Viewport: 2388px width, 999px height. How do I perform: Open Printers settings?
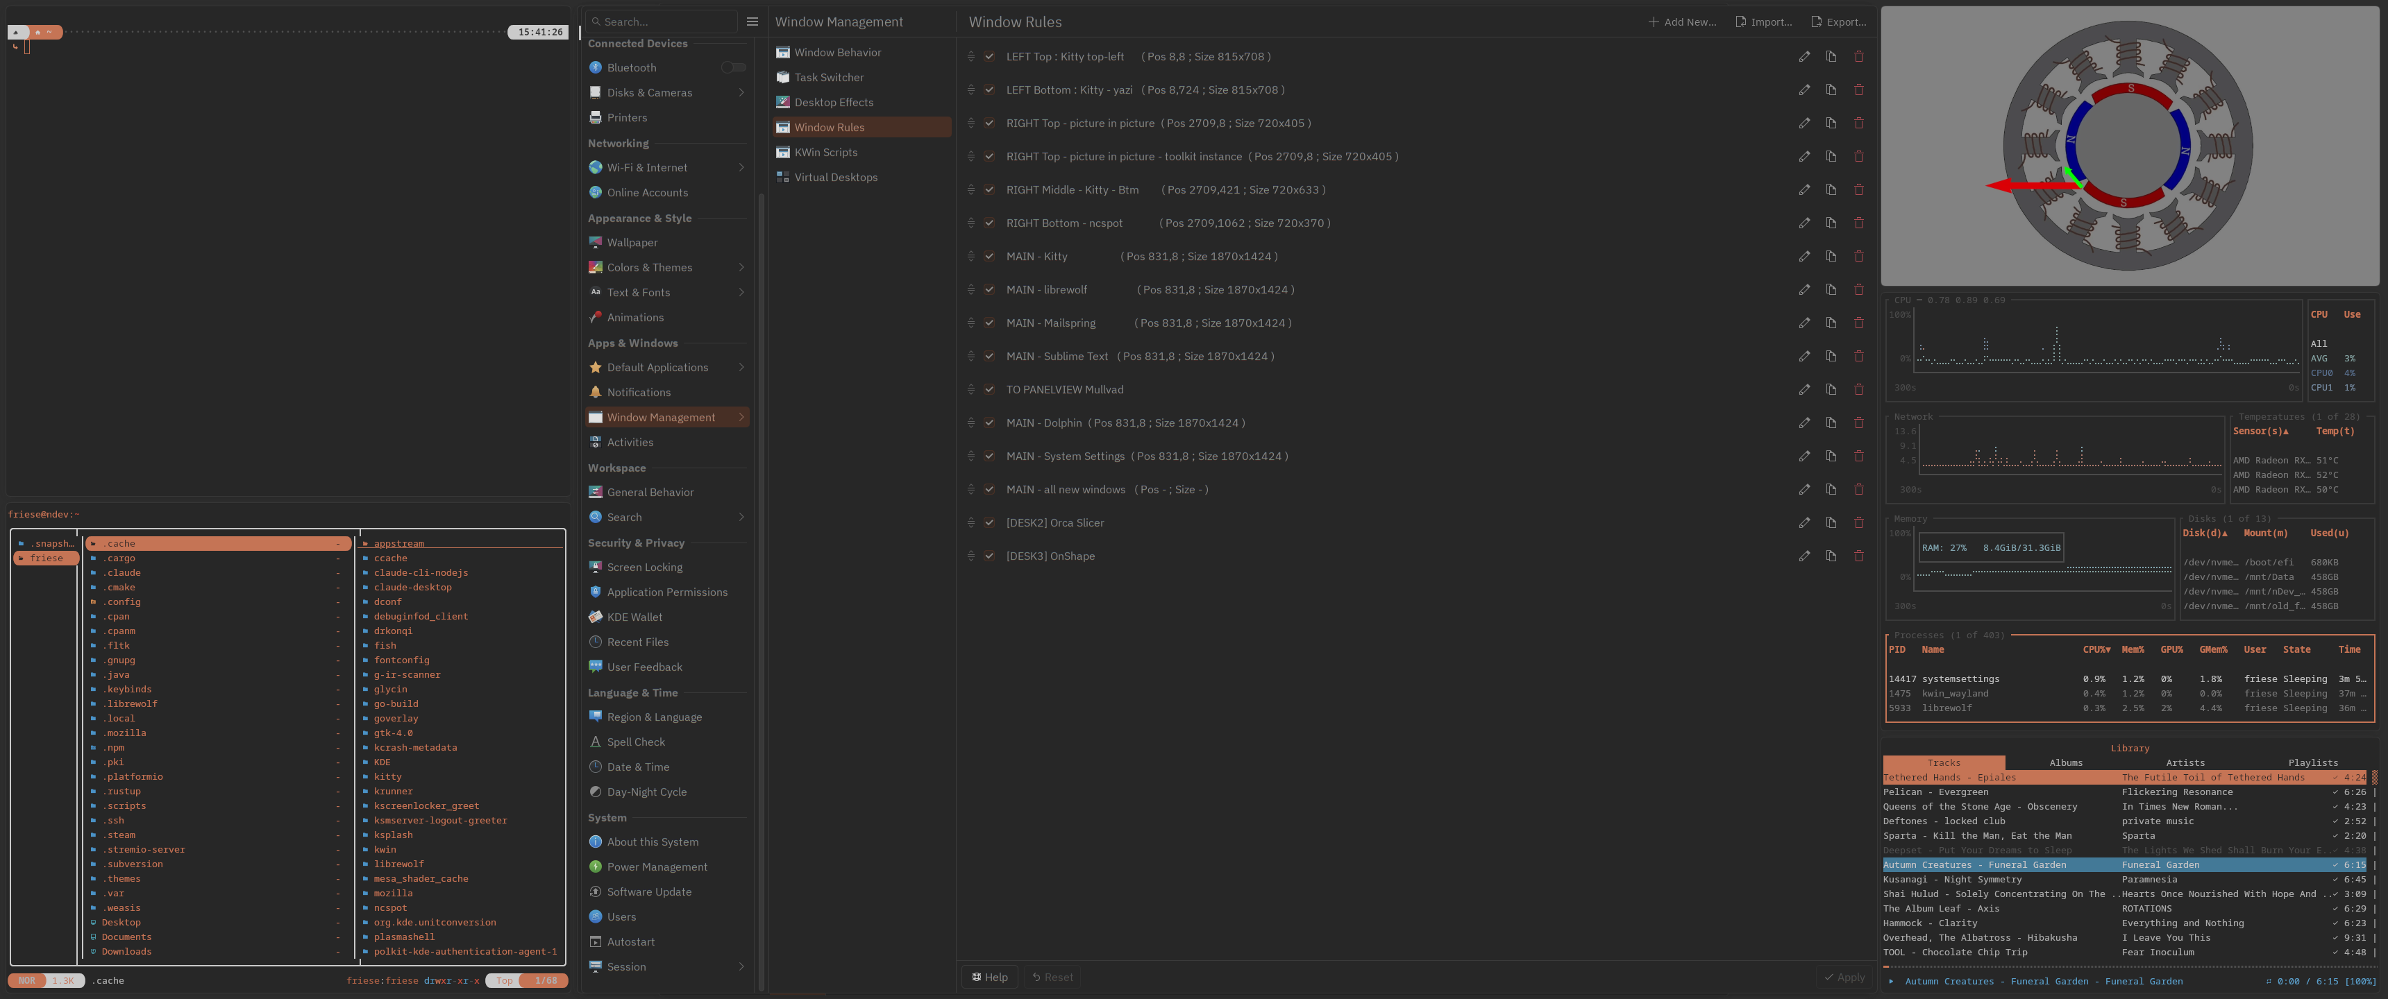click(x=667, y=118)
